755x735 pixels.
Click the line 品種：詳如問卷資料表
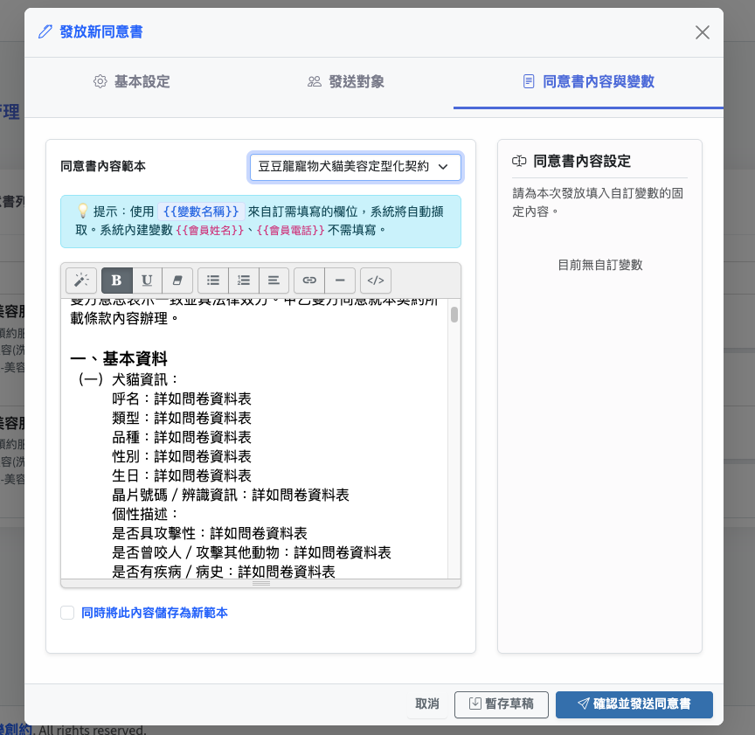(182, 437)
